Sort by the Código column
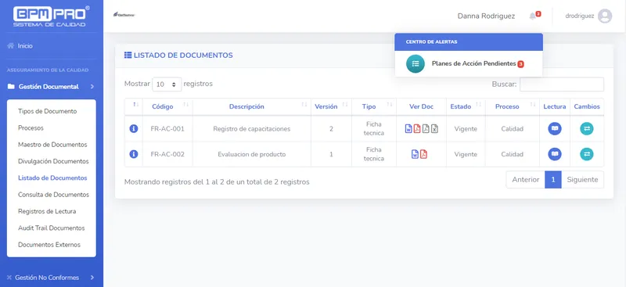The image size is (626, 287). tap(167, 106)
